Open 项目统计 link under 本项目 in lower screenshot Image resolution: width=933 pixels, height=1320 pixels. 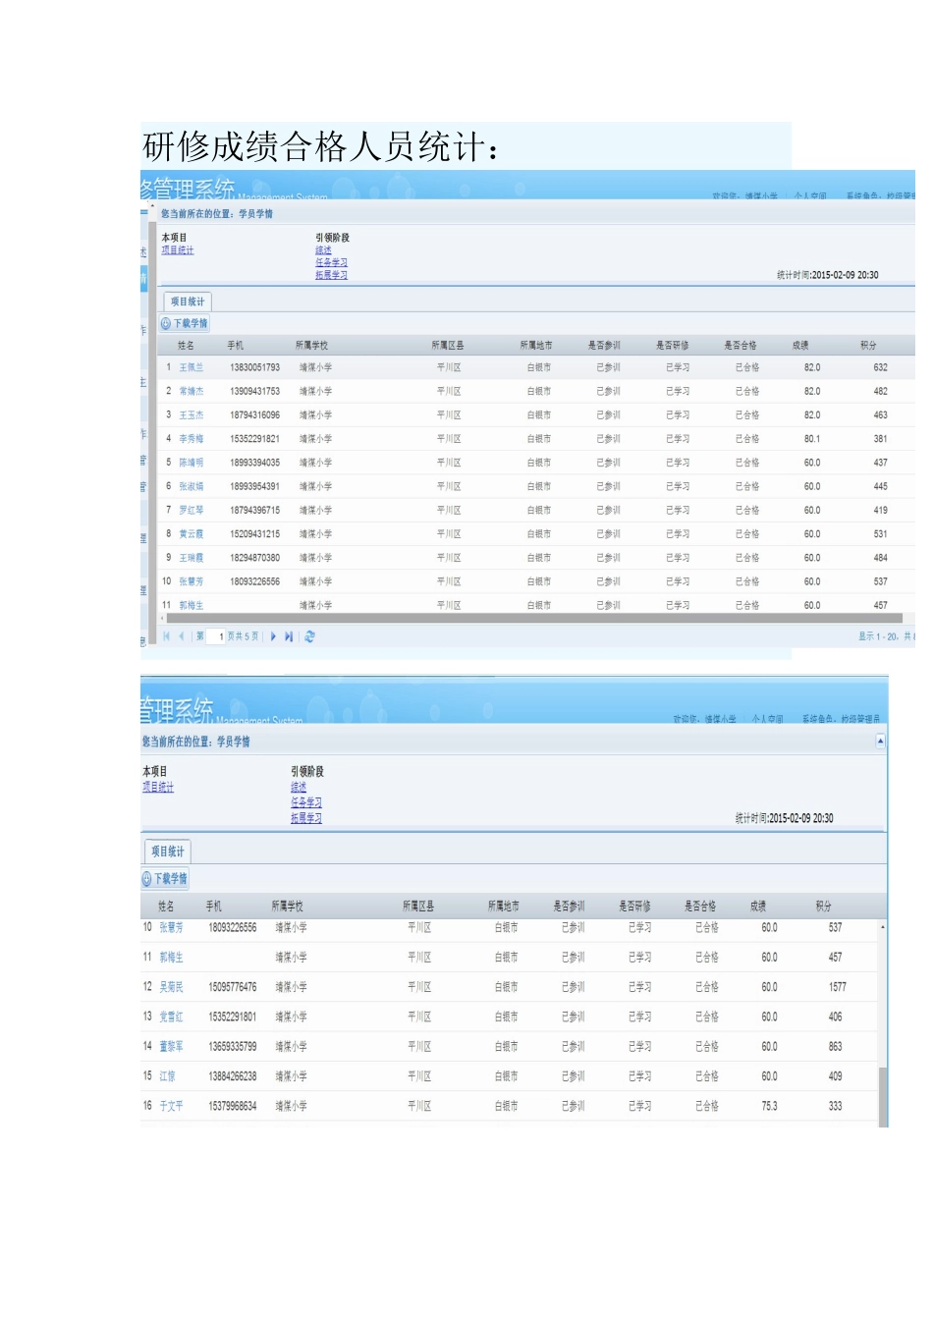point(158,787)
